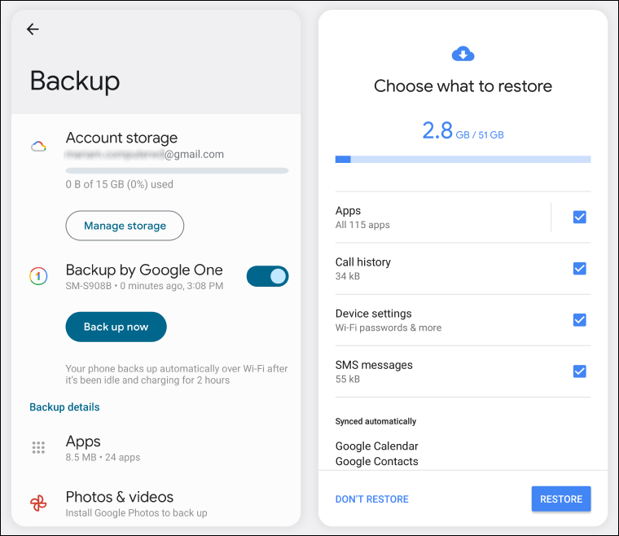Tap Back up now
Image resolution: width=619 pixels, height=536 pixels.
[116, 327]
